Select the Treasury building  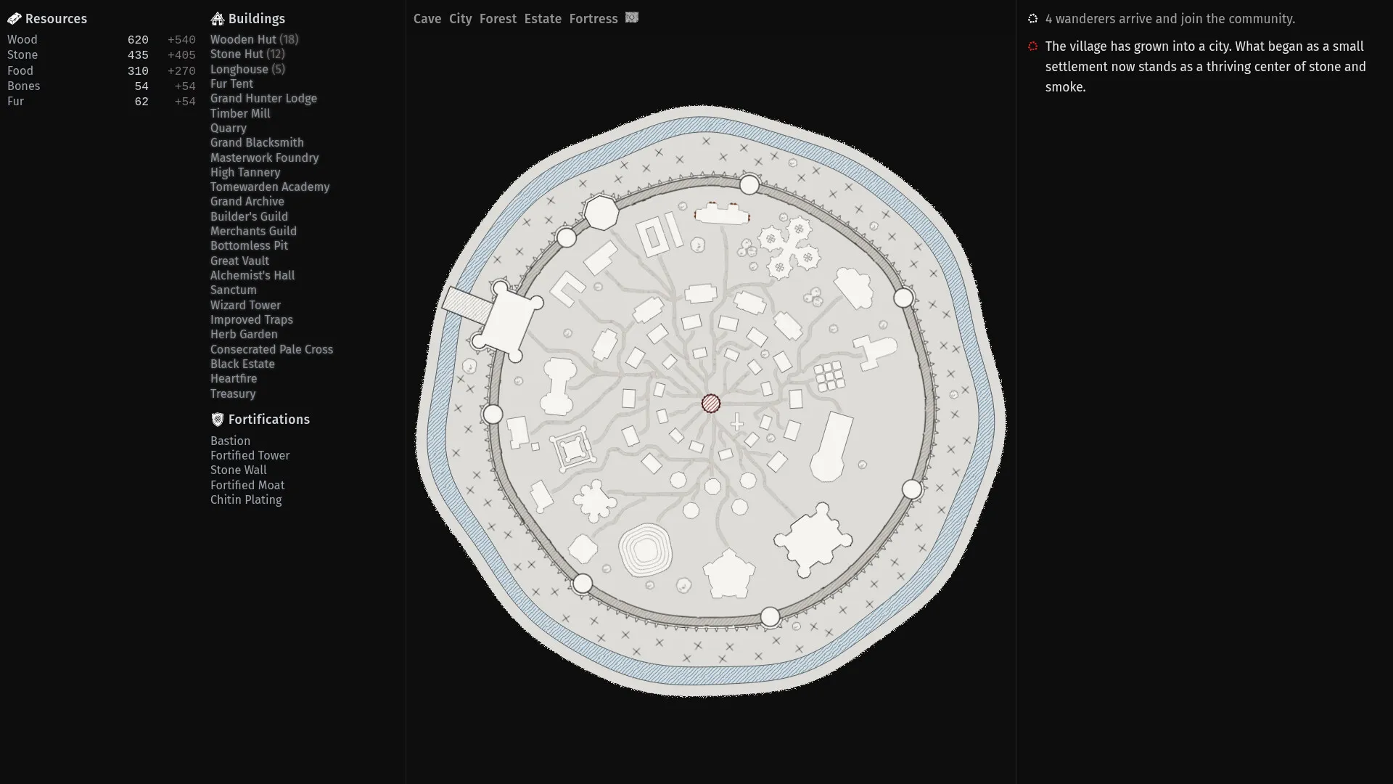point(233,393)
